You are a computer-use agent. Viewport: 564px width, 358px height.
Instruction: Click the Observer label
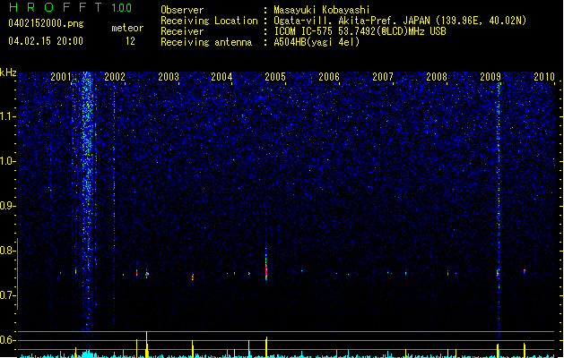(182, 10)
